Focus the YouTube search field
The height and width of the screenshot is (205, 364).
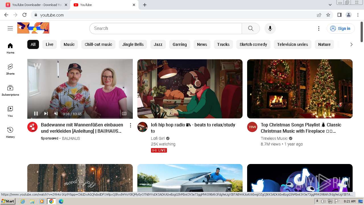coord(166,28)
